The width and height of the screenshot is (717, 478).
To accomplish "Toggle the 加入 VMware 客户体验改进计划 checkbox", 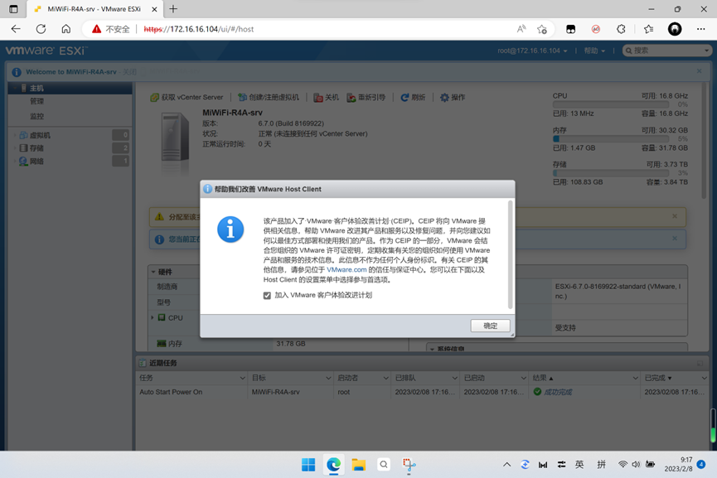I will (x=267, y=296).
